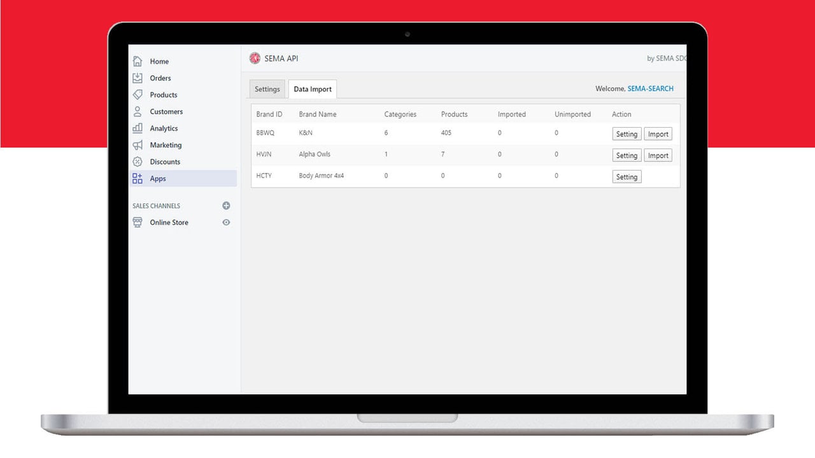
Task: Open Customers via the person icon
Action: point(138,111)
